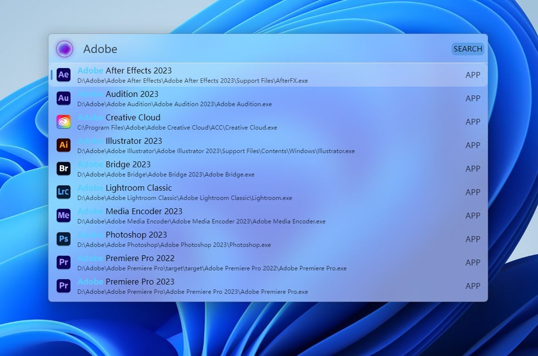
Task: Click the After Effects Ae icon
Action: point(63,75)
